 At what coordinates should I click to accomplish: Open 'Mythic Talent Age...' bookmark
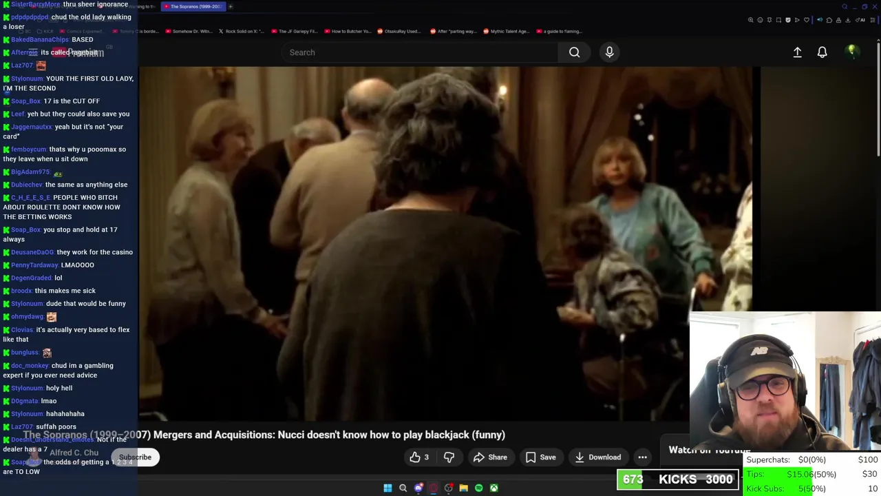click(x=506, y=31)
